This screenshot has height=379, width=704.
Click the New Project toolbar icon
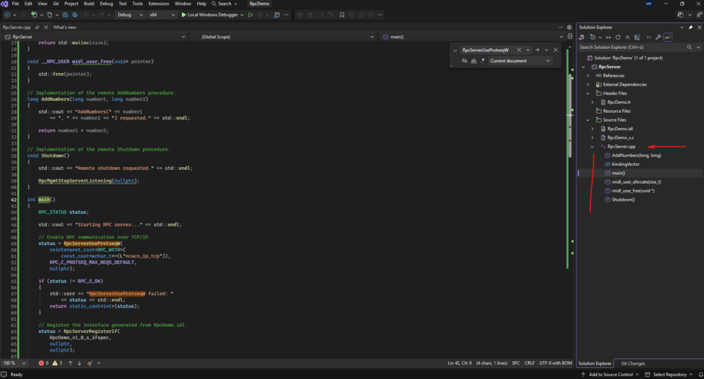[x=34, y=15]
